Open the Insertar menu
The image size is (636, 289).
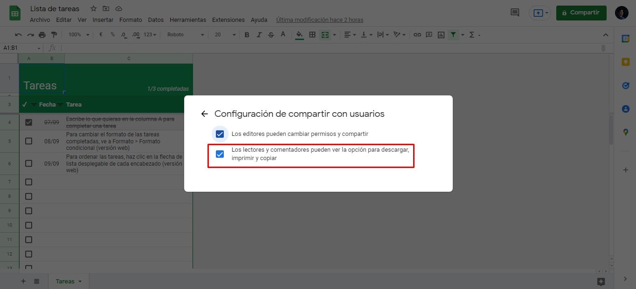[103, 20]
